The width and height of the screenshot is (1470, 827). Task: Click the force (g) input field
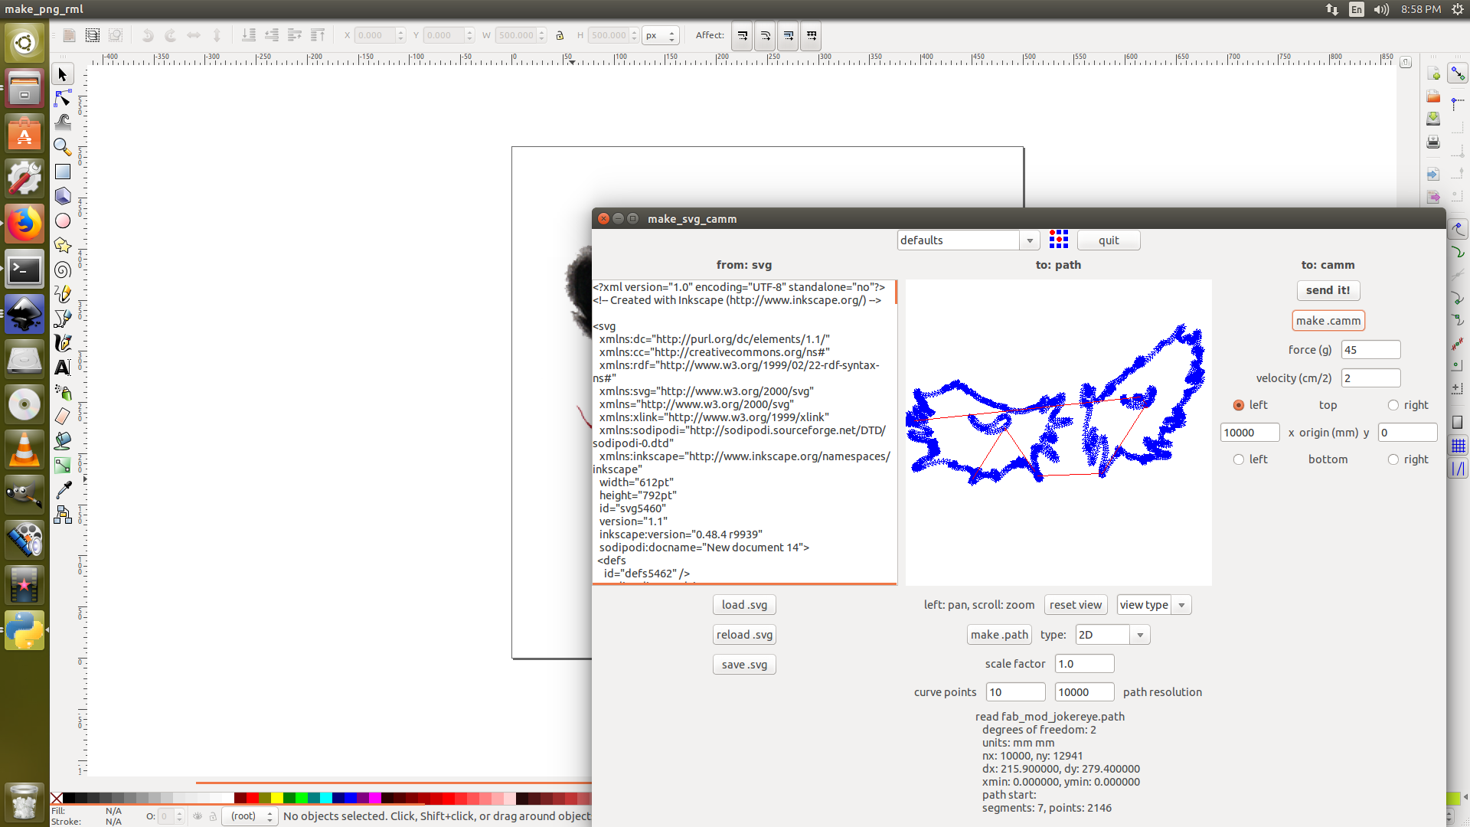coord(1370,350)
